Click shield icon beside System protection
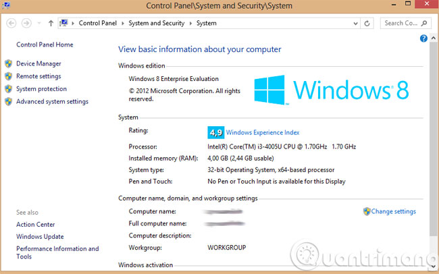 pos(8,88)
